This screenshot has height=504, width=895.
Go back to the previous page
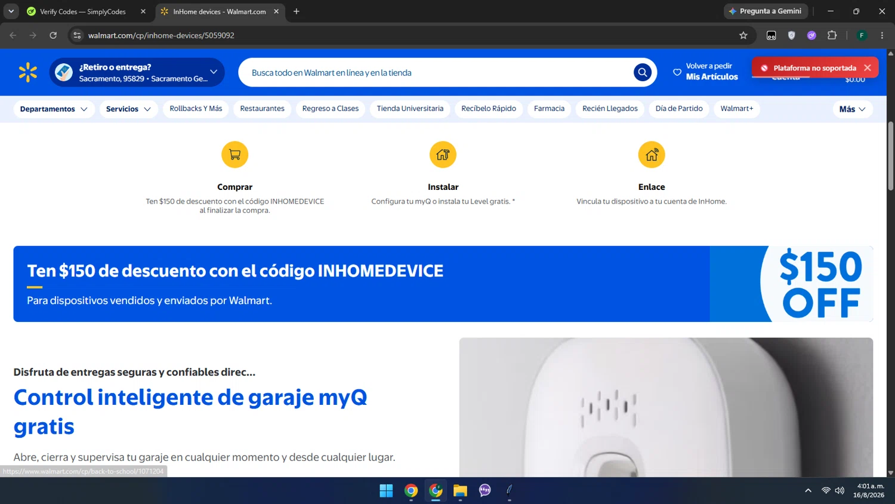tap(13, 35)
